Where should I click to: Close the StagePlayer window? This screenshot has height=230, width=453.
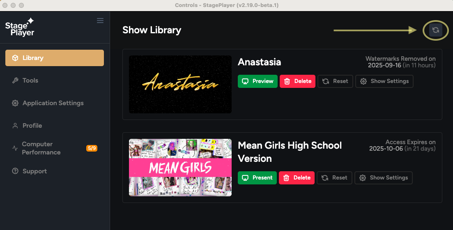pos(5,5)
